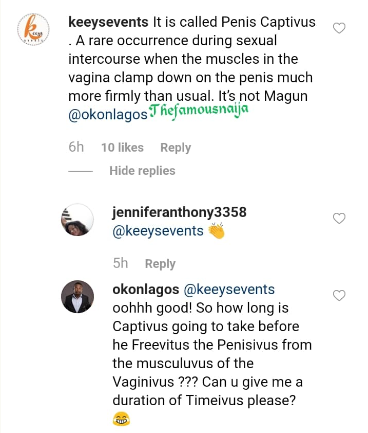Open the jenniferanthony3358 username link
368x433 pixels.
pos(179,212)
